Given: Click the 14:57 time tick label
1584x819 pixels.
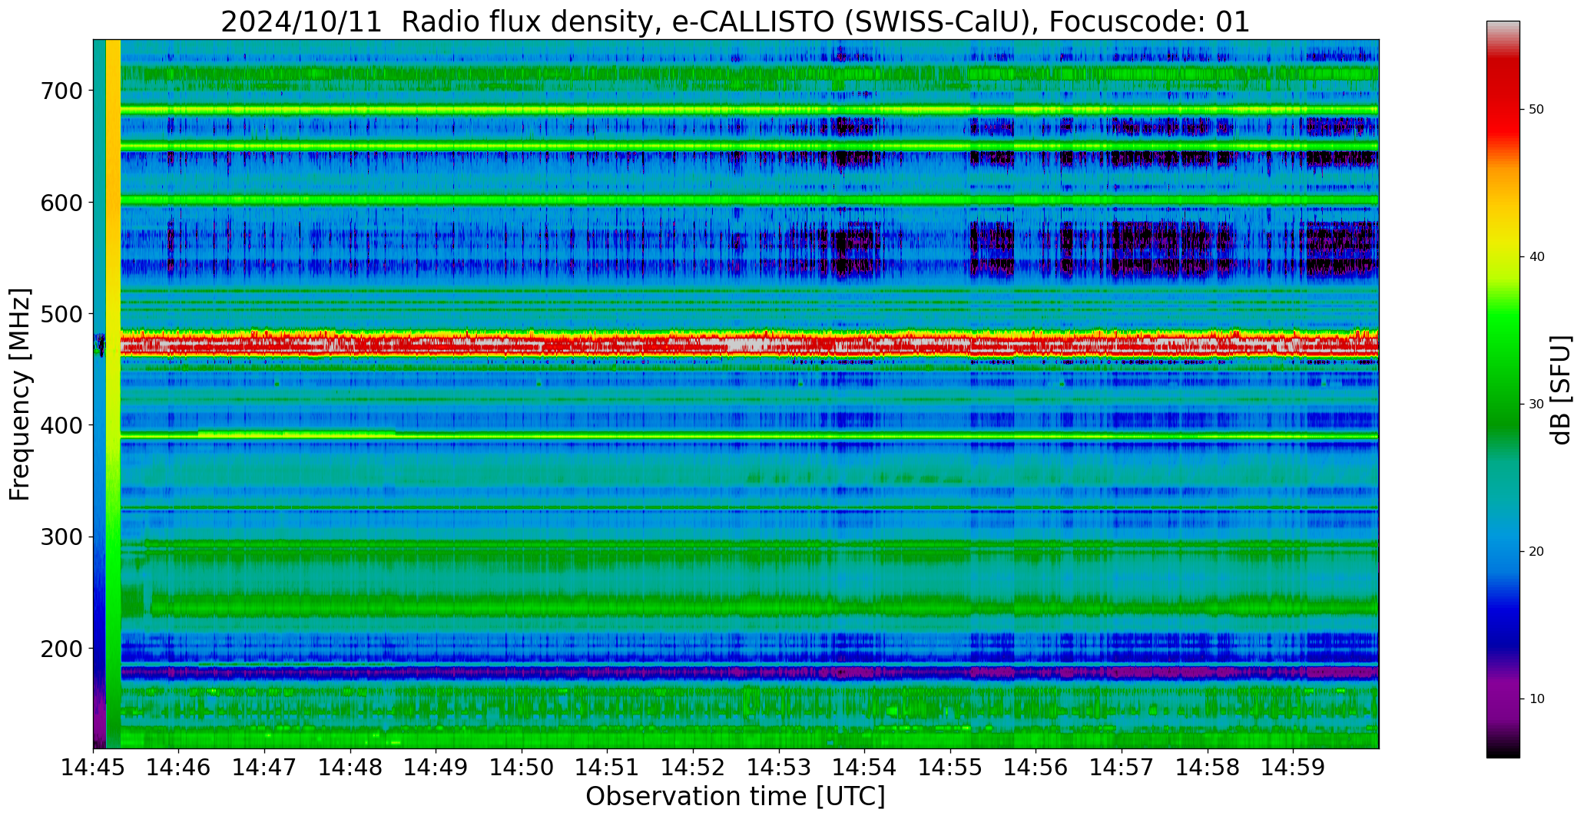Looking at the screenshot, I should click(x=1122, y=767).
